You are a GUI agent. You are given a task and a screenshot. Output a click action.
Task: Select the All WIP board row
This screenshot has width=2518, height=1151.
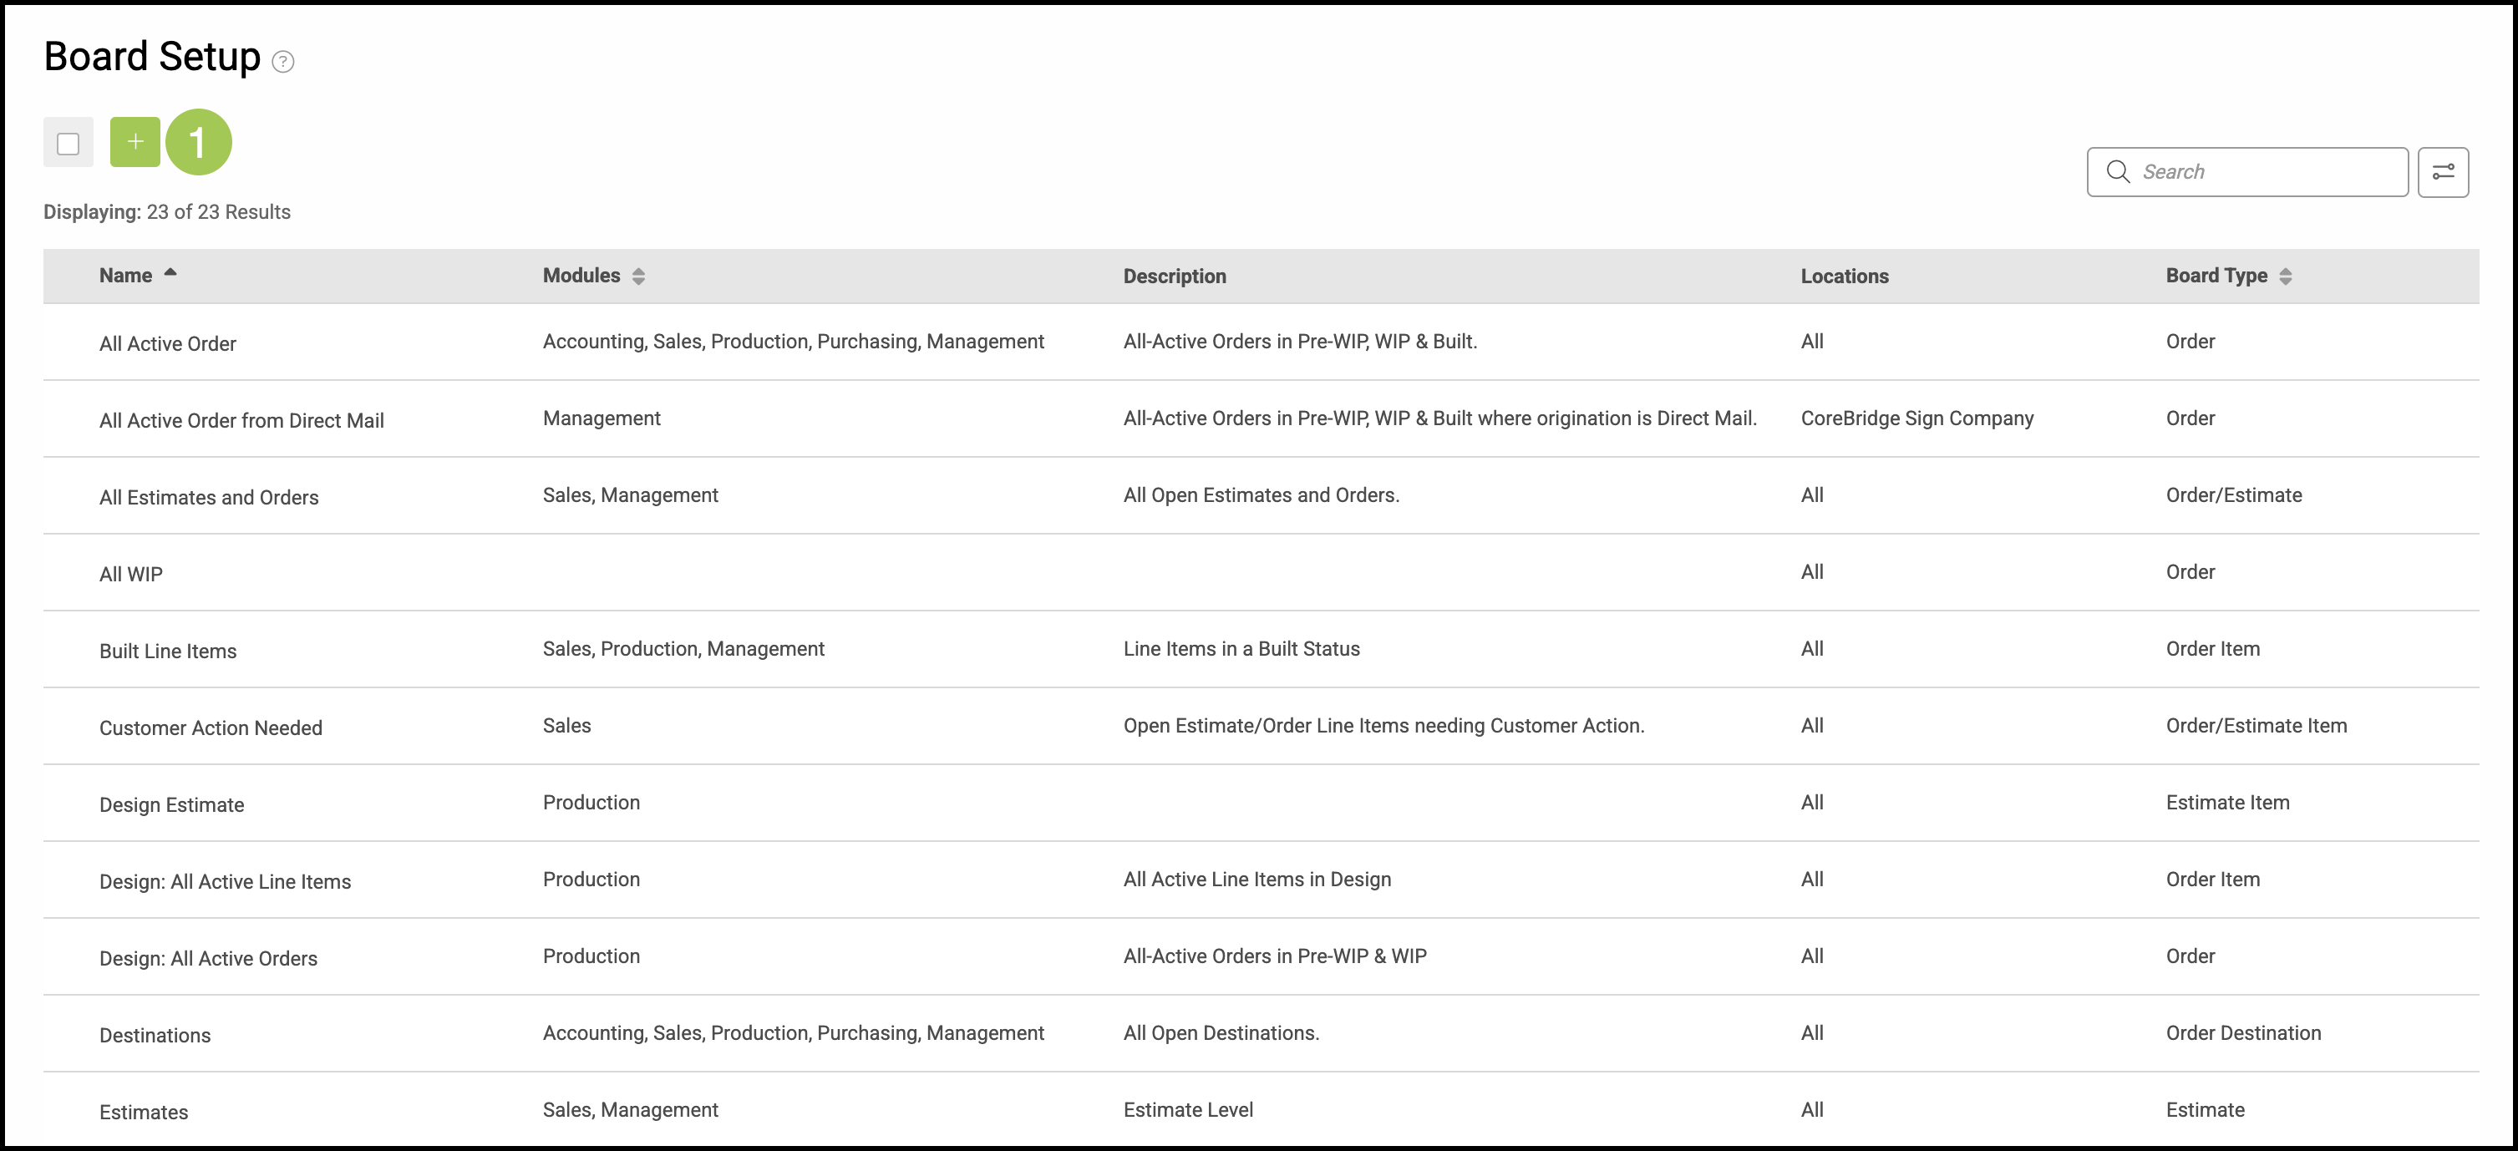click(x=131, y=575)
